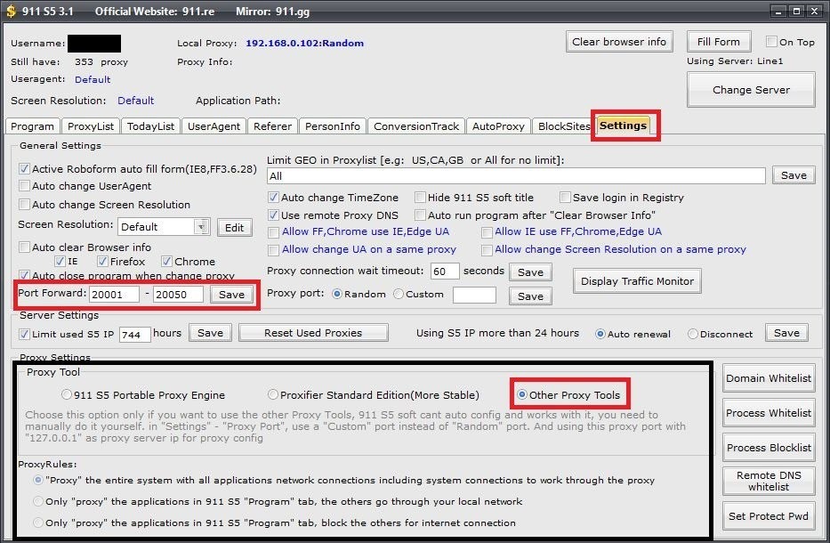Enable the On Top checkbox
830x543 pixels.
(x=771, y=42)
